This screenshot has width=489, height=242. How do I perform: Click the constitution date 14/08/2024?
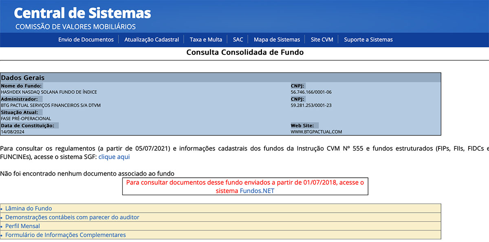click(x=13, y=132)
